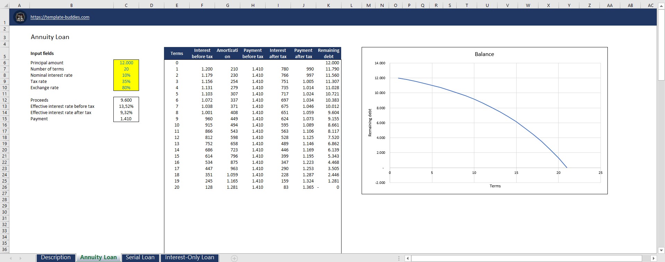Open the Interest-Only Loan sheet tab
The image size is (665, 262).
(x=189, y=258)
